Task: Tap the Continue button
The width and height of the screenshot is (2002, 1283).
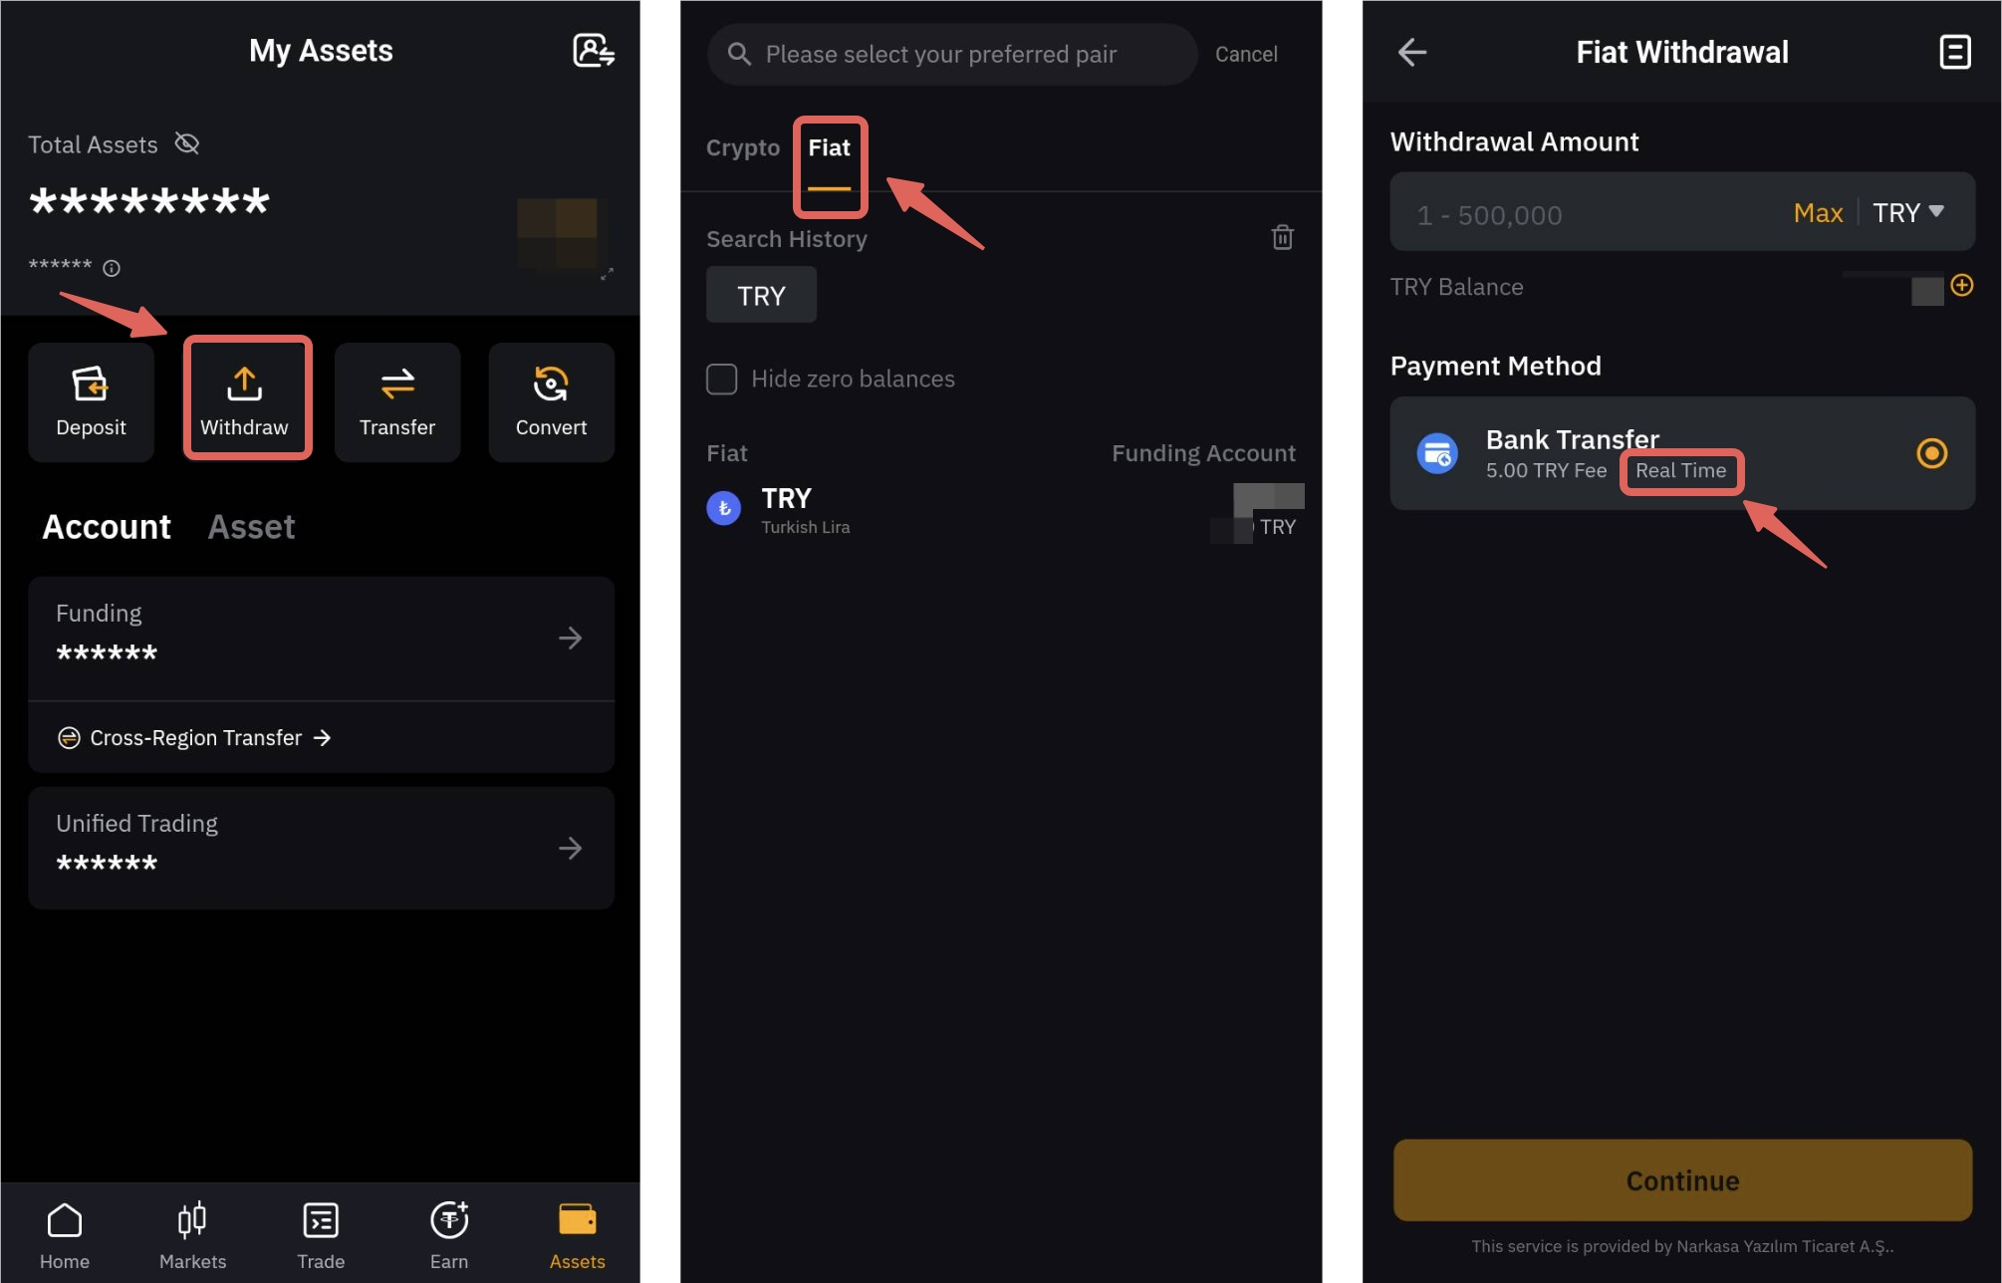Action: coord(1682,1180)
